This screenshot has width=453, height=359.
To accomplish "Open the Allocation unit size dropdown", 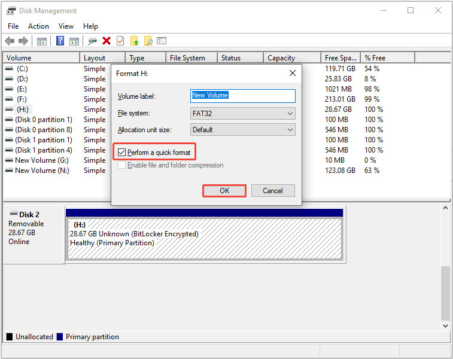I will point(243,130).
